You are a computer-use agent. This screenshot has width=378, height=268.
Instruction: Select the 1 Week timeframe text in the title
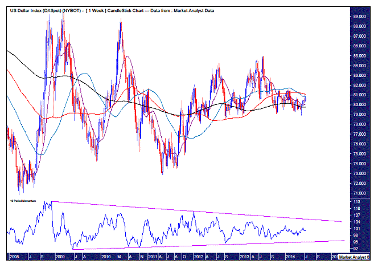[x=96, y=11]
